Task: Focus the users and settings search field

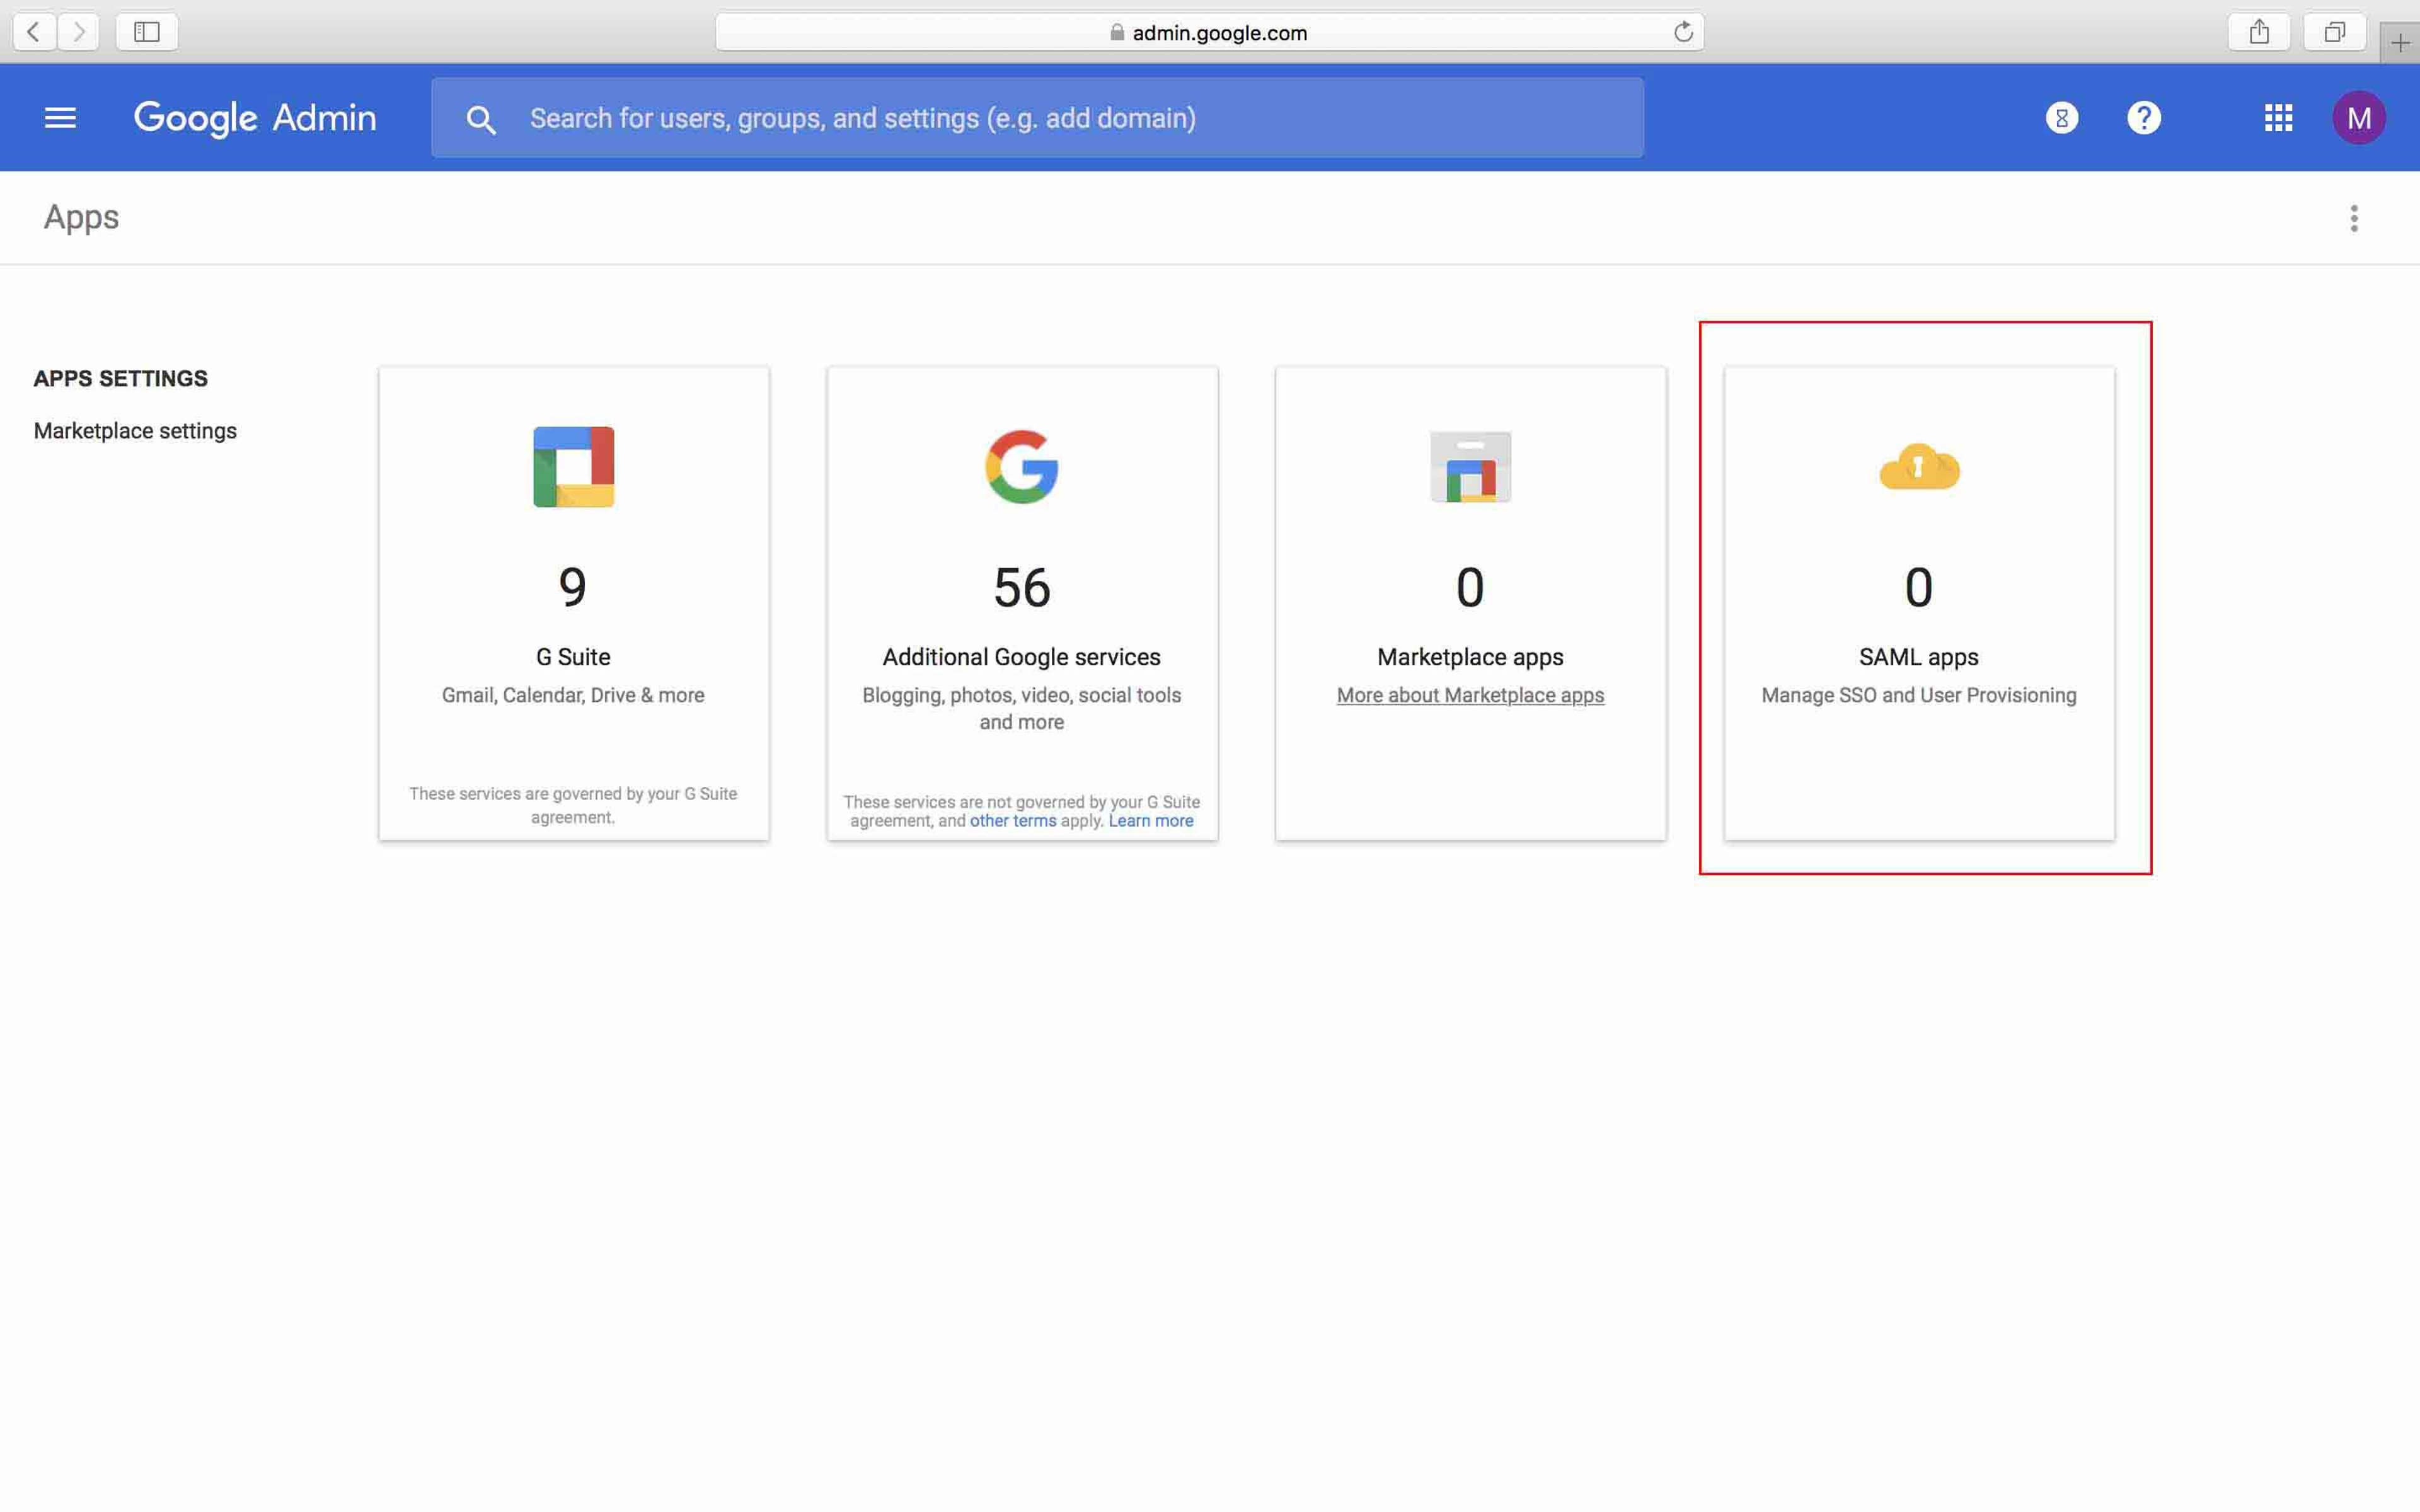Action: [1037, 118]
